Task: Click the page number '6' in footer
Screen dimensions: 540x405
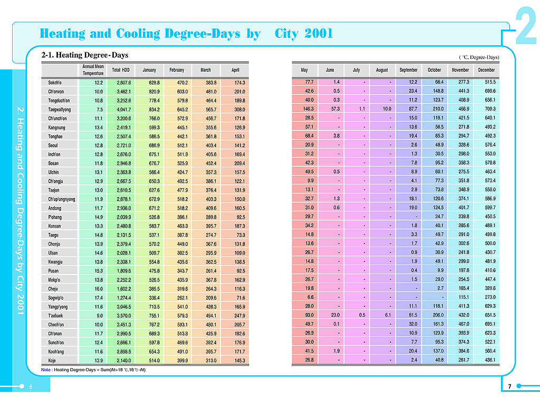Action: click(31, 387)
